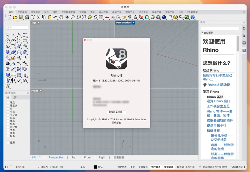Uncheck the 自动更新 checkbox in help panel
Image resolution: width=250 pixels, height=172 pixels.
click(x=202, y=33)
